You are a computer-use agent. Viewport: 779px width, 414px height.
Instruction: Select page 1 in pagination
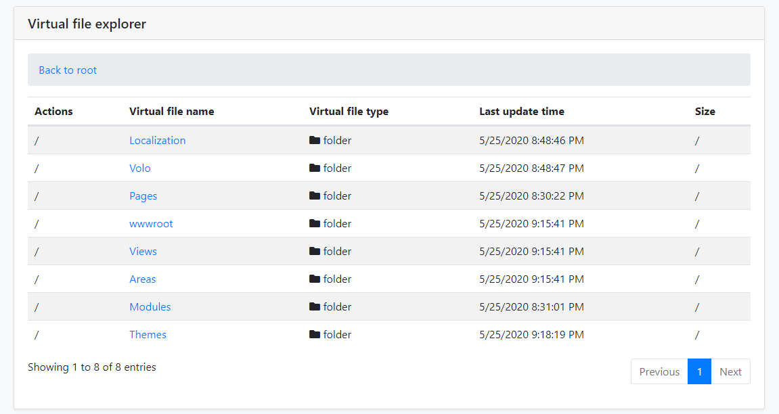699,371
